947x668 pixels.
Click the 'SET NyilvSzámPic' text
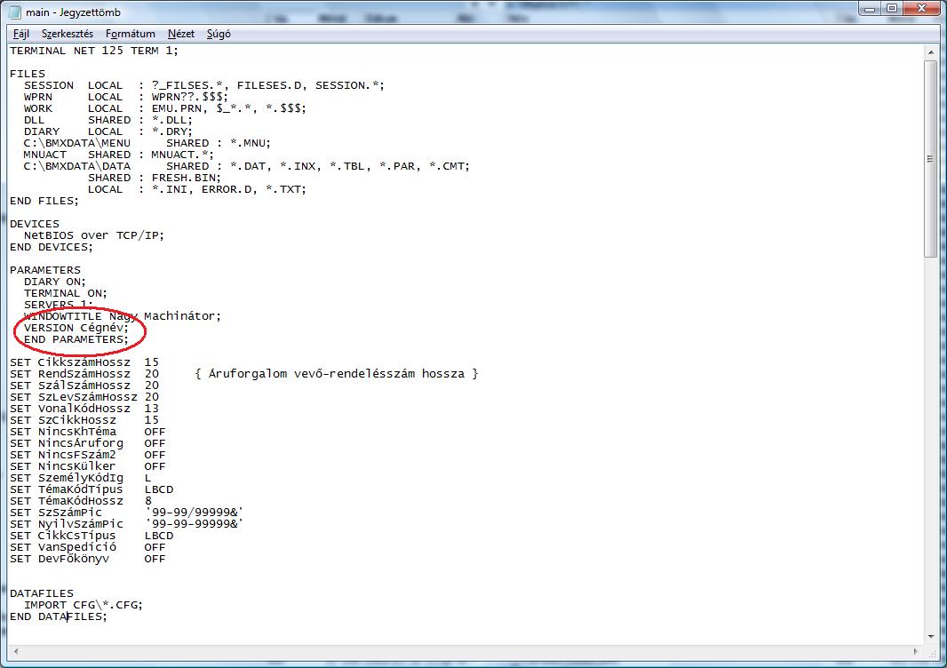tap(67, 523)
